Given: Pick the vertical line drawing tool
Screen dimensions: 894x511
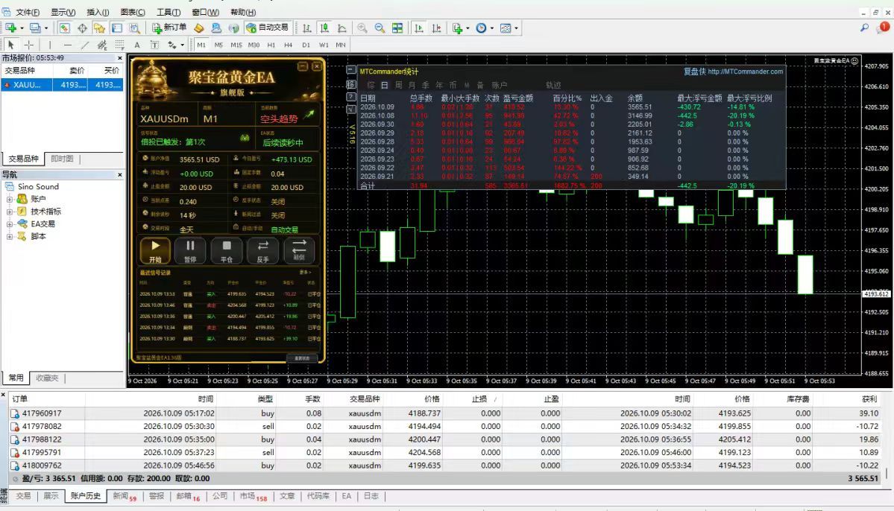Looking at the screenshot, I should 50,45.
